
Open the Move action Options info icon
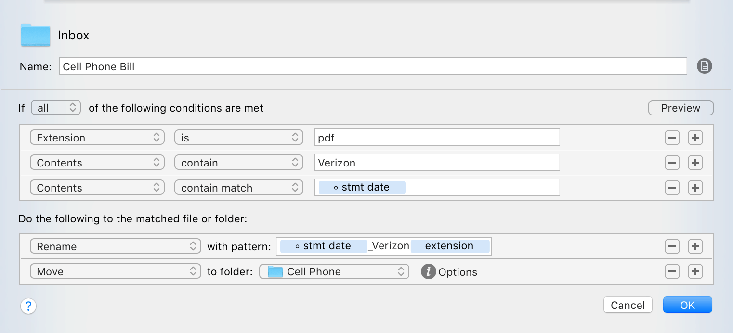click(428, 271)
